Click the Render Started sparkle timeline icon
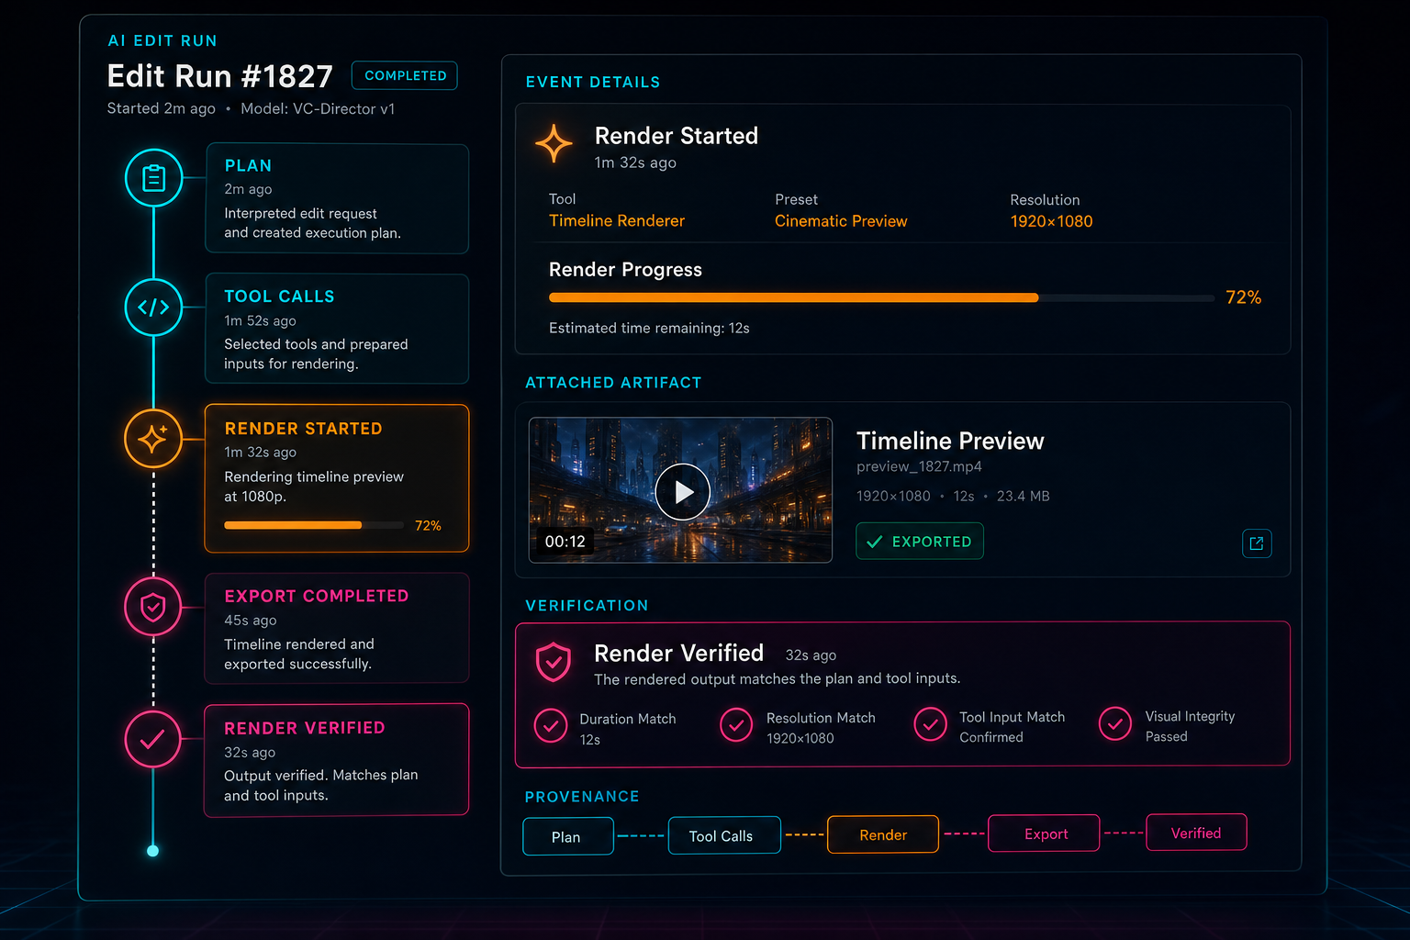 153,439
